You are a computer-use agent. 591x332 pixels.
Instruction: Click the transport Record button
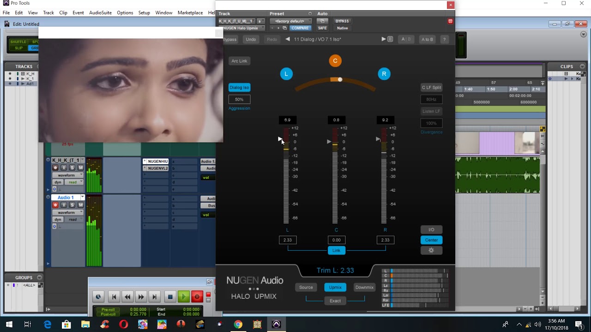pos(197,297)
